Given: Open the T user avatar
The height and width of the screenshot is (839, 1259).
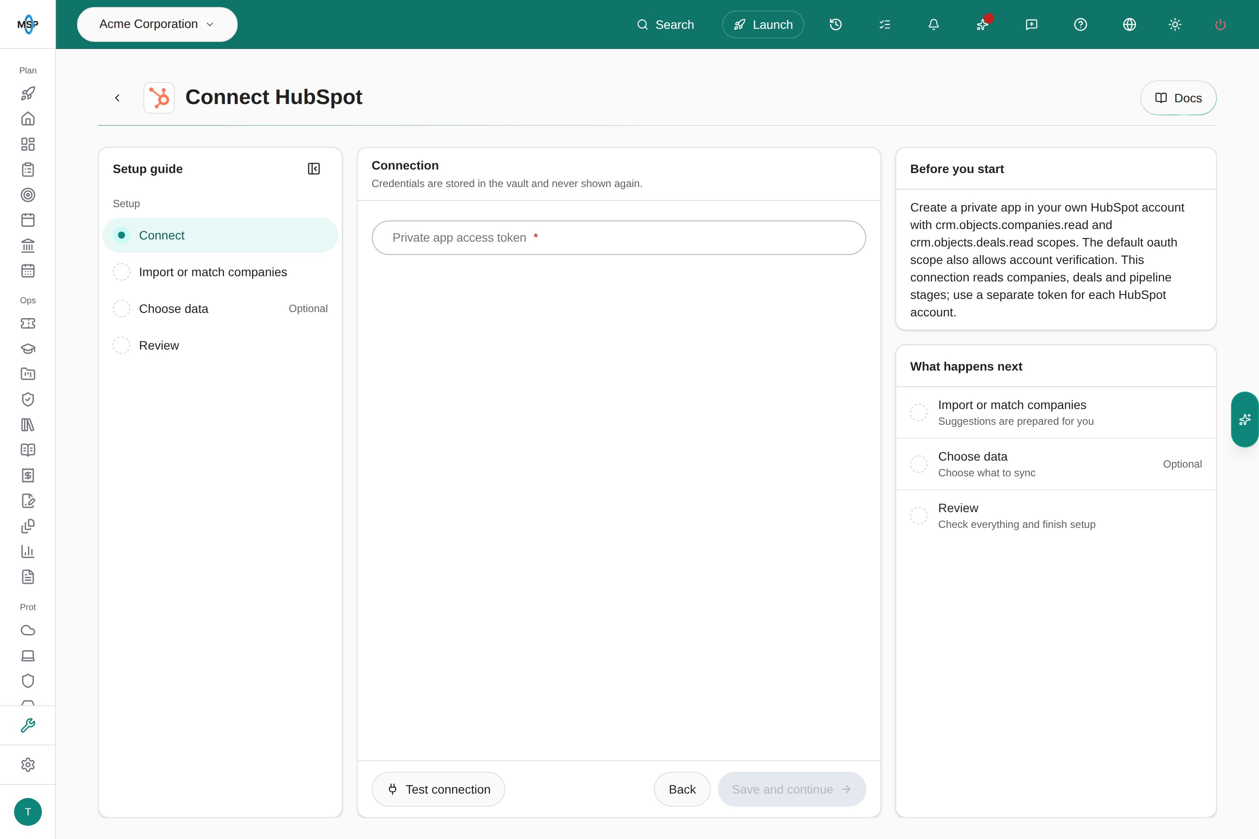Looking at the screenshot, I should [x=28, y=812].
